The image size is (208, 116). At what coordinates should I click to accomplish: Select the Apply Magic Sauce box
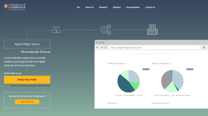coord(27,44)
